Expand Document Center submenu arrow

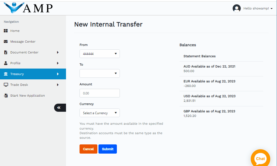pos(58,52)
